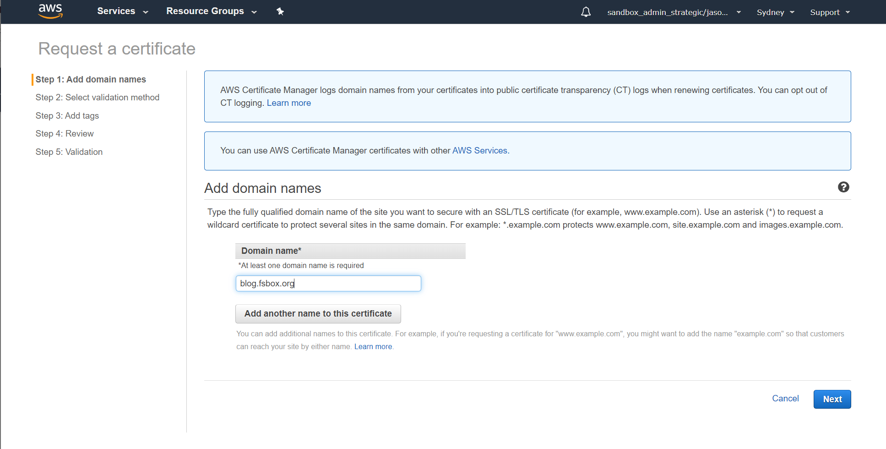This screenshot has width=886, height=449.
Task: Click the Add domain names section heading
Action: pos(263,188)
